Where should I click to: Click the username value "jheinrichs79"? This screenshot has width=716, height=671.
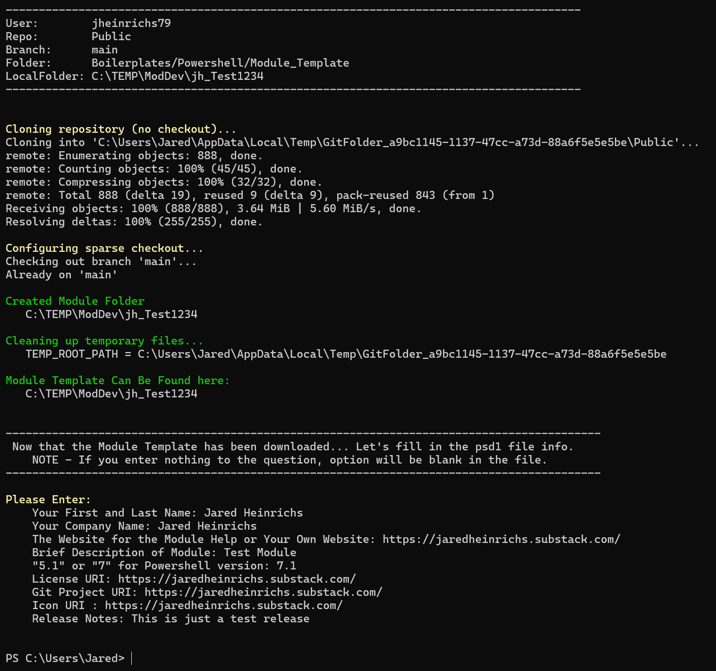click(131, 23)
